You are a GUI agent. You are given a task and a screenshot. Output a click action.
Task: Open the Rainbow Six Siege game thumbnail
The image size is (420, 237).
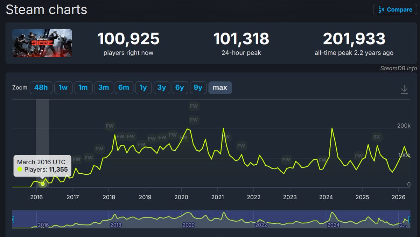pos(42,43)
